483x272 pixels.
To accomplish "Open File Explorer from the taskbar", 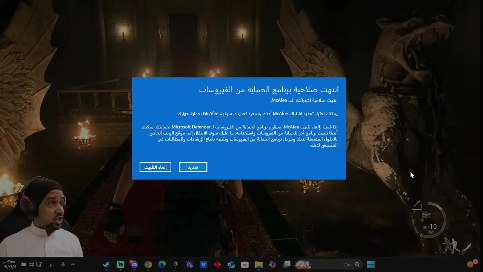I will pos(258,264).
